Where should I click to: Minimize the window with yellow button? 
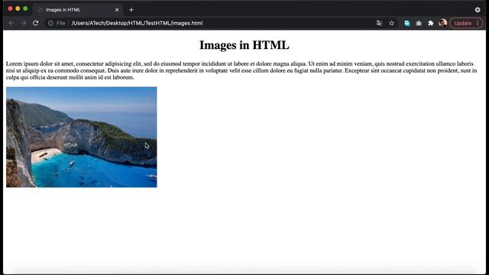pos(18,8)
